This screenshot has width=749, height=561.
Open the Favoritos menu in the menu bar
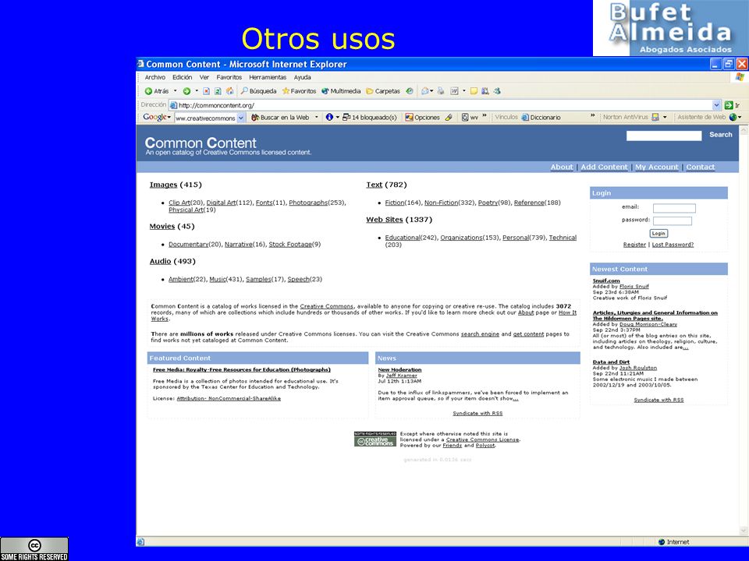[229, 77]
